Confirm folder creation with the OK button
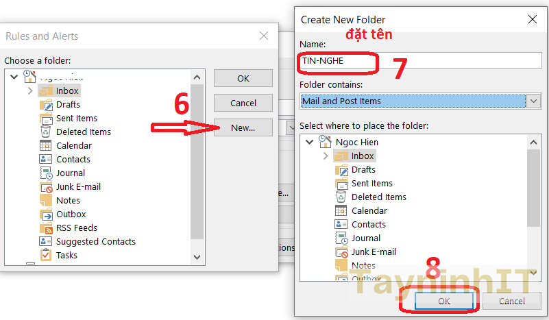The width and height of the screenshot is (549, 320). [x=443, y=301]
